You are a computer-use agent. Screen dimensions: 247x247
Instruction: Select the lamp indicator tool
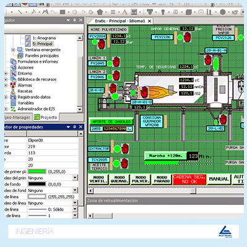click(163, 12)
